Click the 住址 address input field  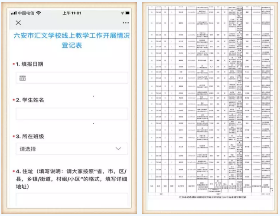point(72,200)
